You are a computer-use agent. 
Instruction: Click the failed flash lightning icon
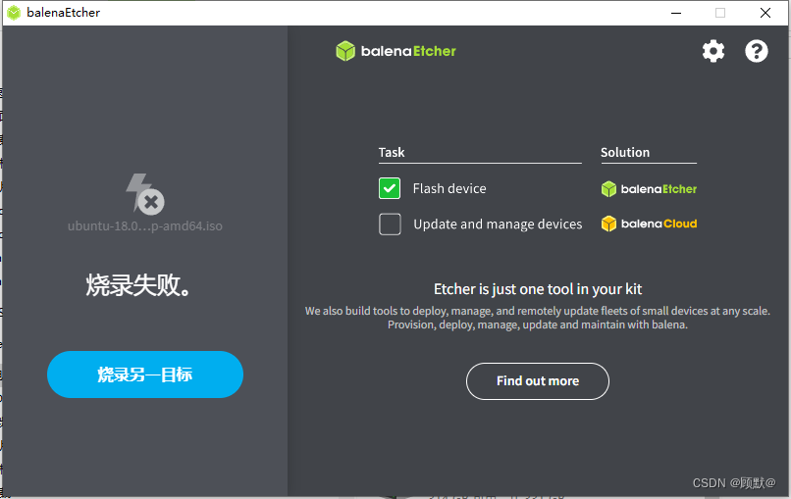[x=145, y=194]
